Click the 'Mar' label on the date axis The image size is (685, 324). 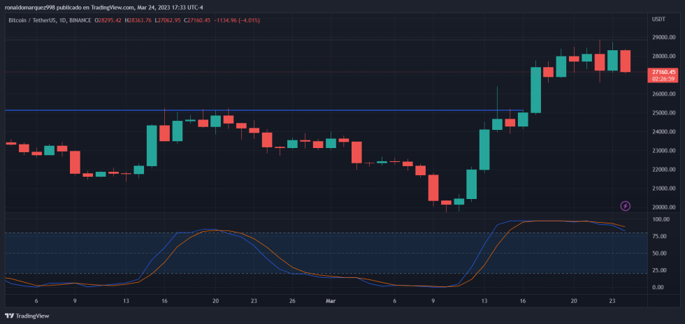pyautogui.click(x=331, y=301)
